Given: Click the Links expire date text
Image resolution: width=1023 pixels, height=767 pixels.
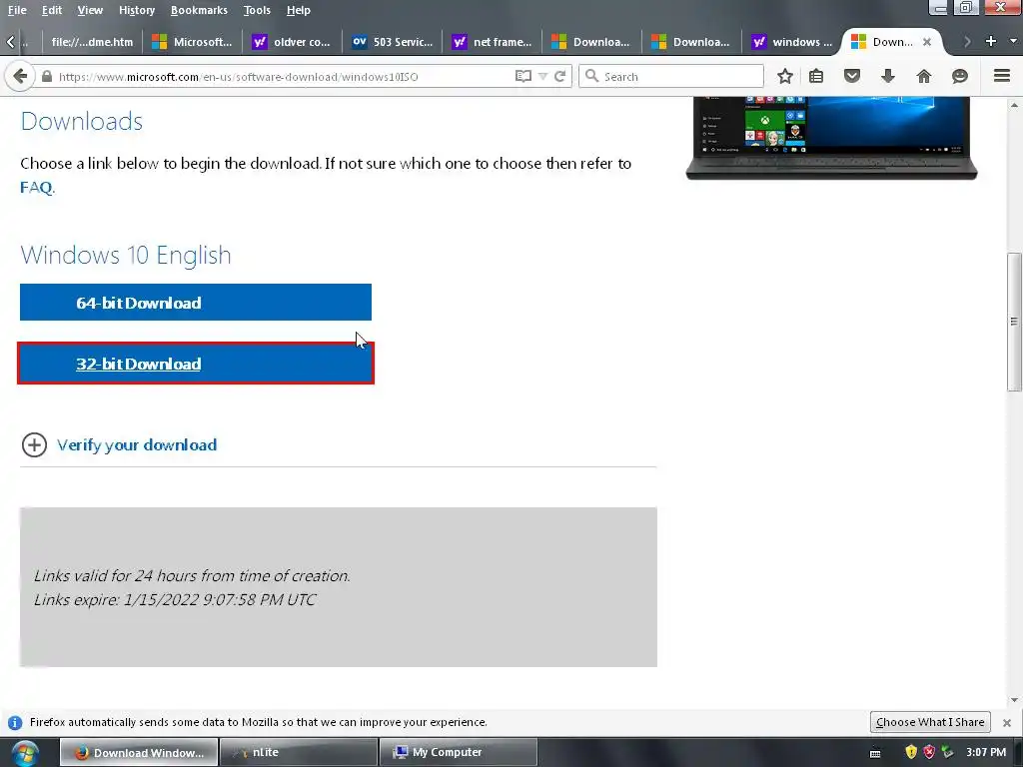Looking at the screenshot, I should (175, 600).
